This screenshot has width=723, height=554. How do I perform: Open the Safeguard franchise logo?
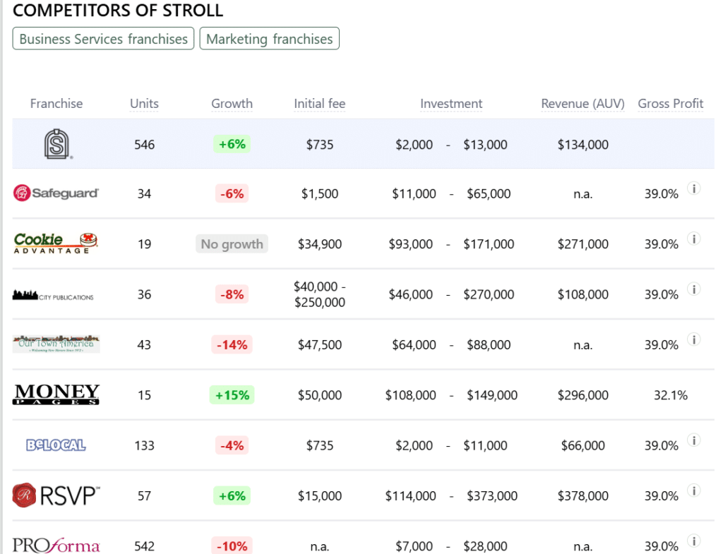click(56, 193)
